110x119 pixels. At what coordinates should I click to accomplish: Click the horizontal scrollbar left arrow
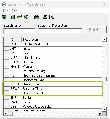point(6,113)
